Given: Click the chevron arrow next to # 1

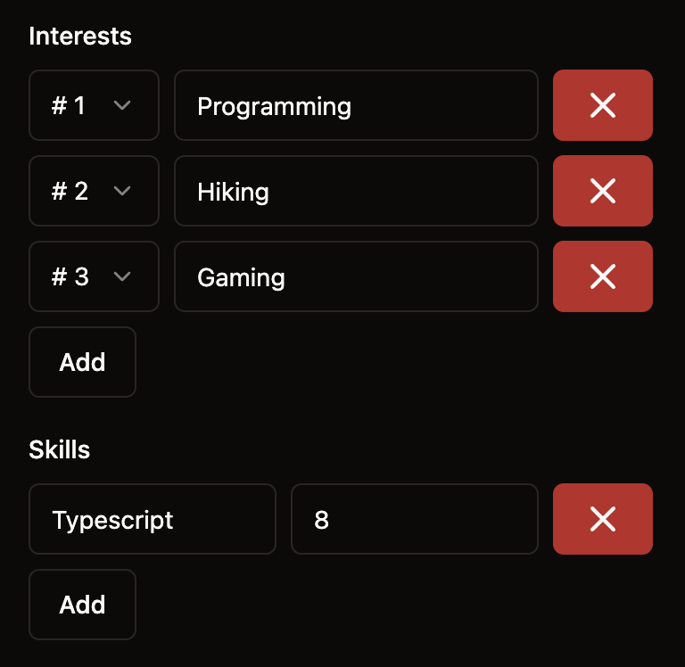Looking at the screenshot, I should coord(122,105).
